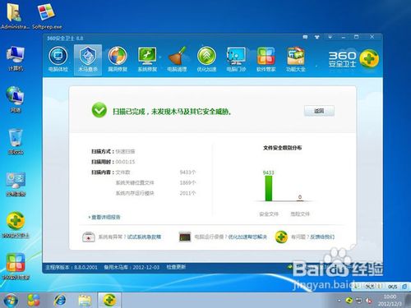
Task: Switch to the 360安全卫士 taskbar button
Action: (x=109, y=300)
